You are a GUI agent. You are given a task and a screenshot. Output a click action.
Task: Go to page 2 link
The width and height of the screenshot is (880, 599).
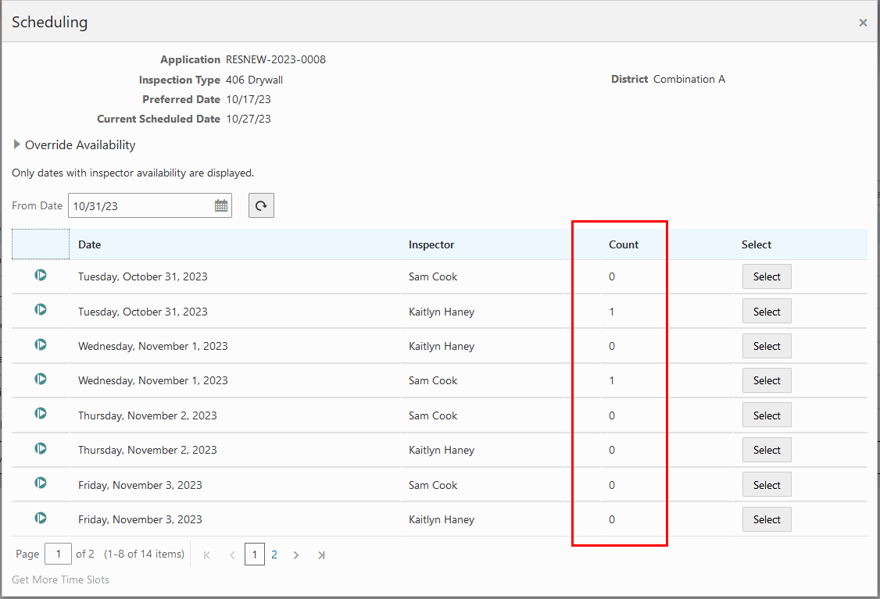[274, 554]
